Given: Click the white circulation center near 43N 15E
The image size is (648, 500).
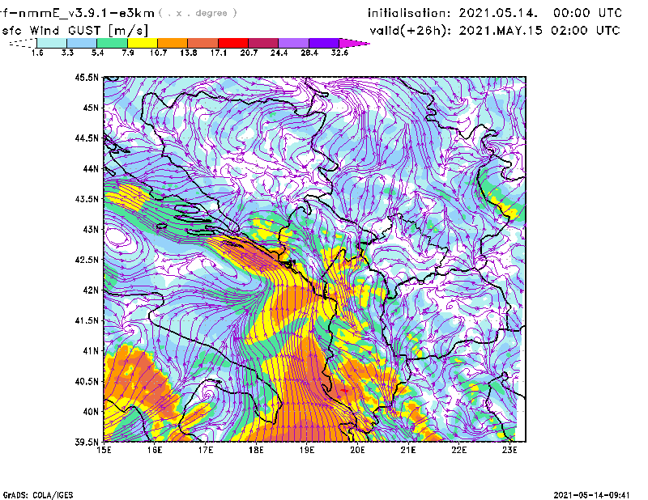Looking at the screenshot, I should pyautogui.click(x=116, y=237).
